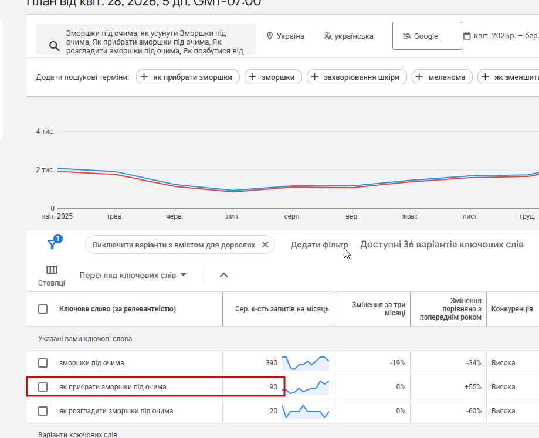This screenshot has width=539, height=438.
Task: Check the 'зморшки під очима' row checkbox
Action: tap(43, 363)
